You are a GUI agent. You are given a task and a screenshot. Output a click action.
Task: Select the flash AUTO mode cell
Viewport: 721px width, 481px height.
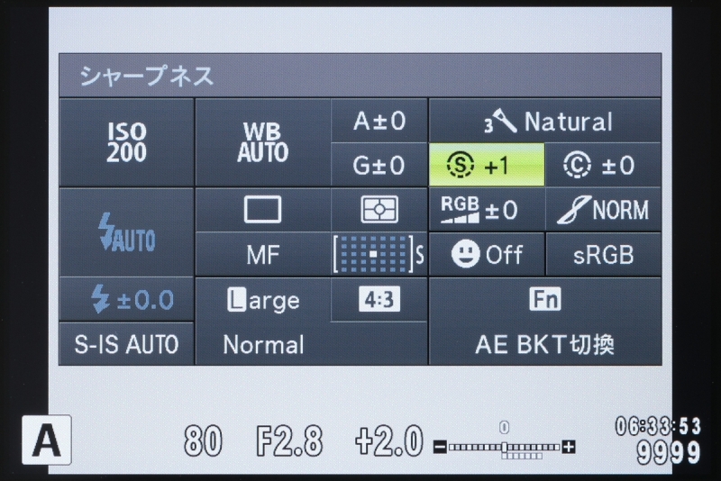click(126, 232)
